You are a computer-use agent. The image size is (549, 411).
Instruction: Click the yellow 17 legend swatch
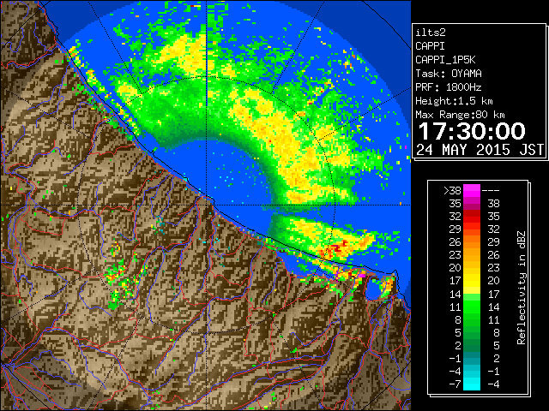click(472, 281)
